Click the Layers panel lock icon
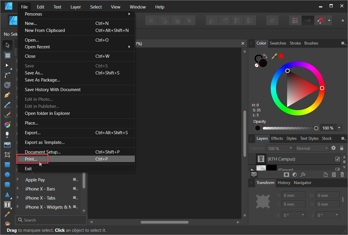The height and width of the screenshot is (235, 348). 342,148
